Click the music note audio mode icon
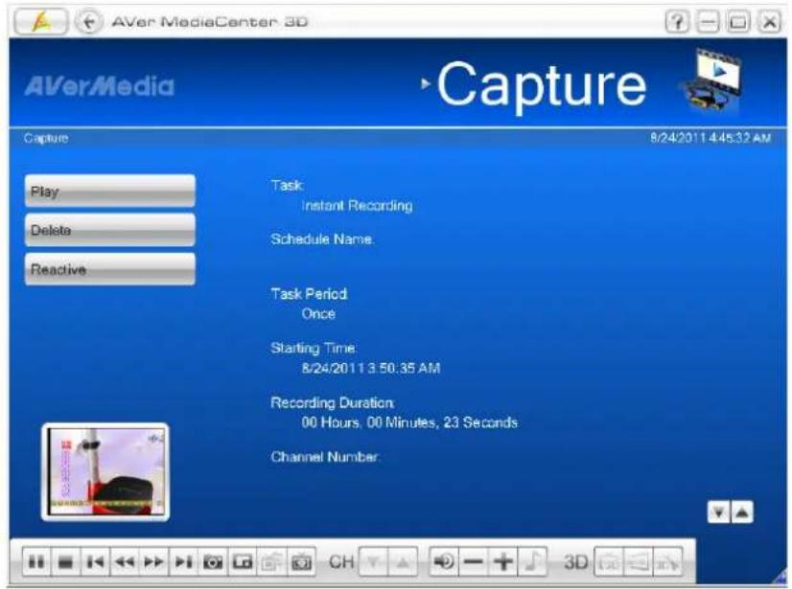 [532, 561]
